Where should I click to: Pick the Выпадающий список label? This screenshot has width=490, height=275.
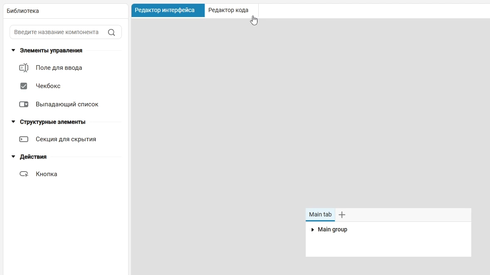point(67,104)
